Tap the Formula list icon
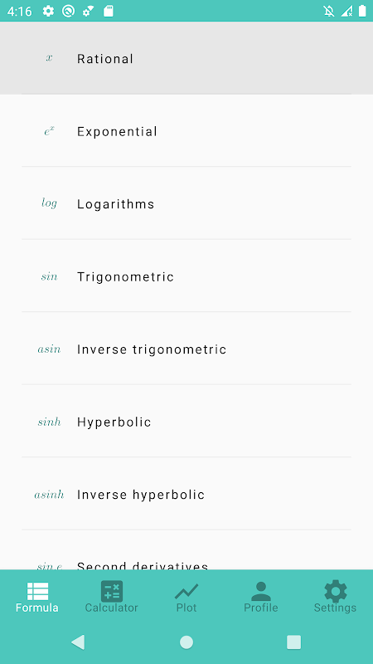This screenshot has width=373, height=664. click(x=37, y=591)
